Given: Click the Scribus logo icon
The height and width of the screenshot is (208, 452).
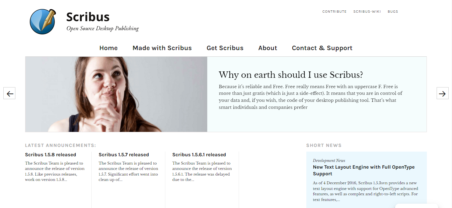Looking at the screenshot, I should click(x=43, y=21).
